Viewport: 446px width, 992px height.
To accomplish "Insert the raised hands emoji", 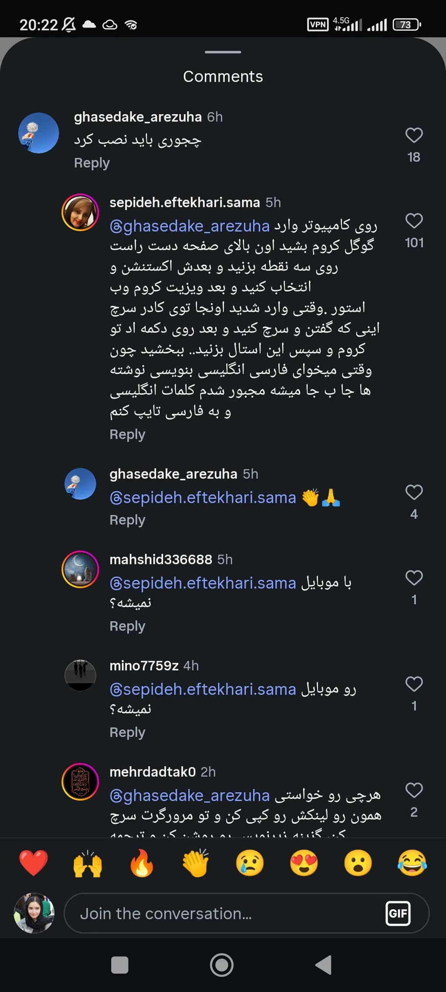I will [x=88, y=863].
